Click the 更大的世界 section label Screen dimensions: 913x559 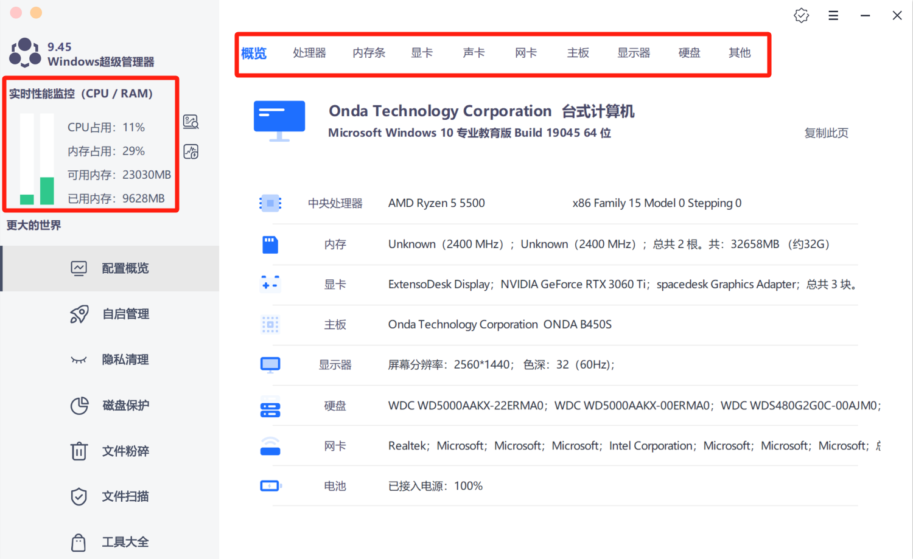point(34,226)
